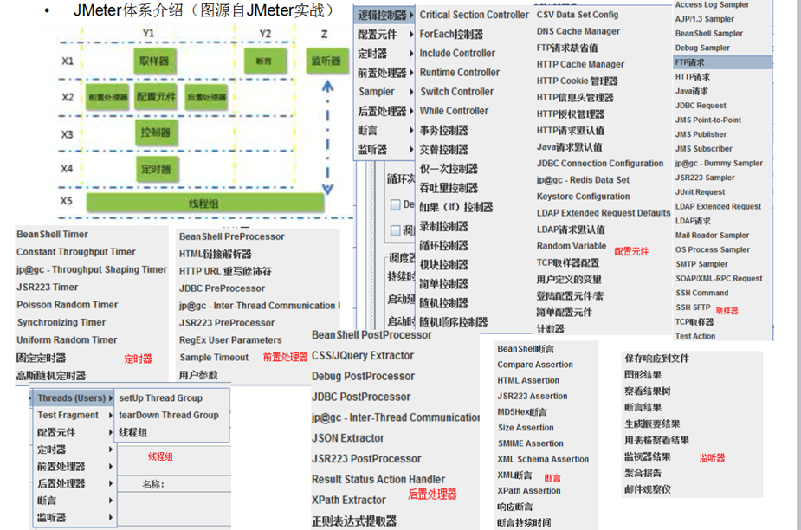Screen dimensions: 801x530
Task: Choose setUp Thread Group
Action: click(x=160, y=397)
